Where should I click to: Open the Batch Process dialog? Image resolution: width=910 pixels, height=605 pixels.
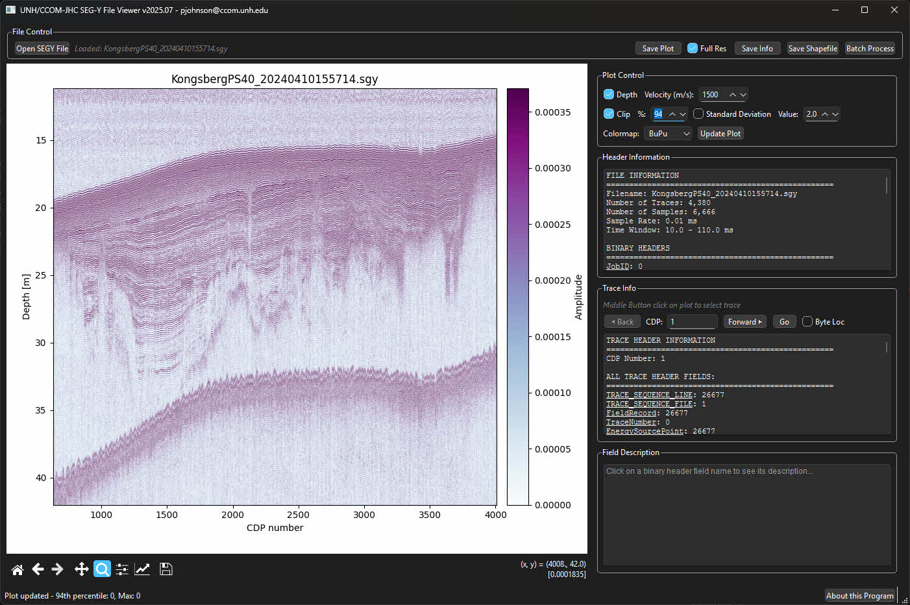coord(870,48)
